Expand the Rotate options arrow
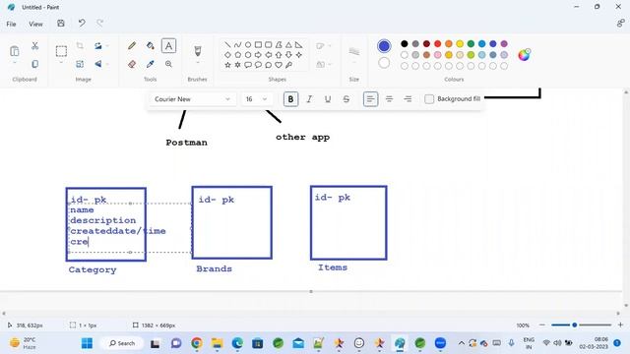Viewport: 630px width, 354px height. click(107, 46)
